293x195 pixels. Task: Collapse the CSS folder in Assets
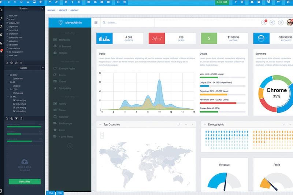coord(8,75)
